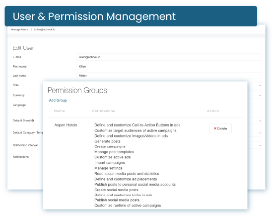Screen dimensions: 273x219
Task: Click the Name column header
Action: pyautogui.click(x=60, y=110)
